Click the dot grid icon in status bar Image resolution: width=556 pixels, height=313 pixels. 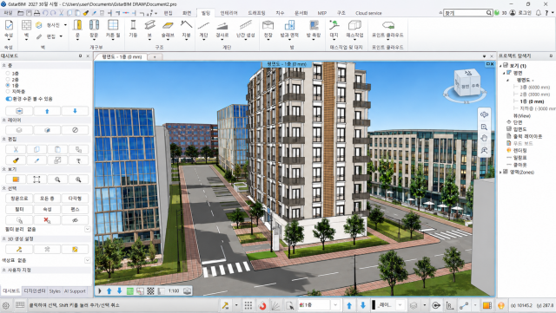point(248,305)
